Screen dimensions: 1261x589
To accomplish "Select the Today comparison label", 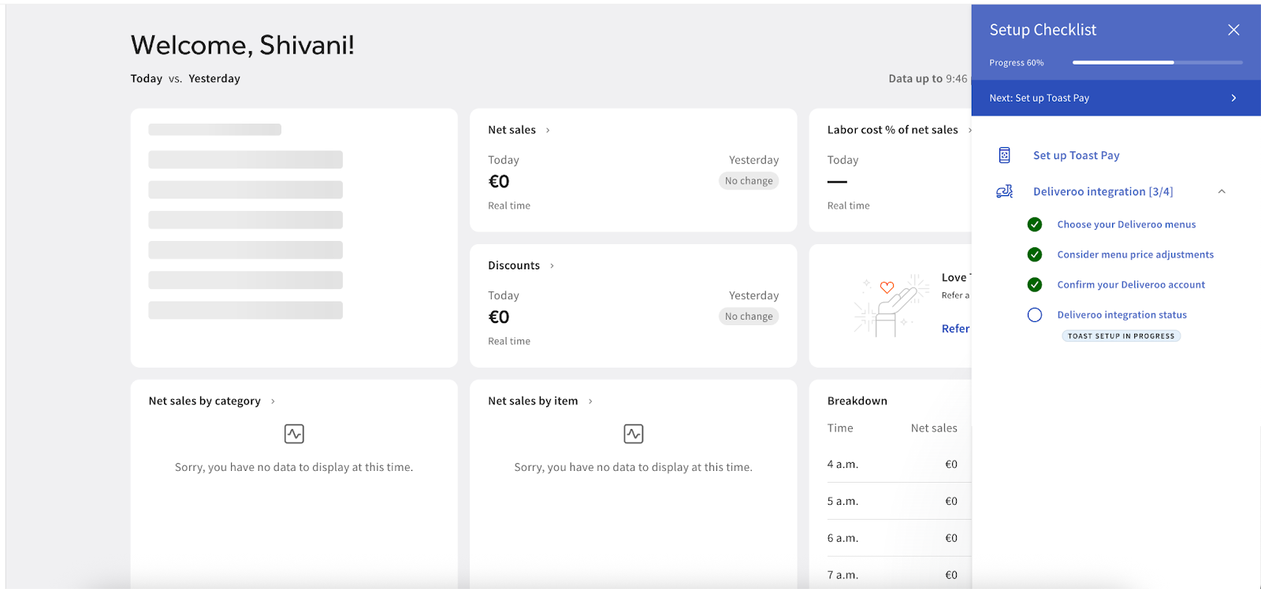I will [x=146, y=79].
